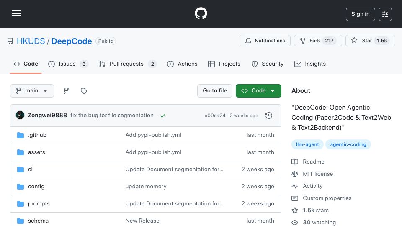Viewport: 402px width, 226px height.
Task: Open commit message 'fix the bug for file segmentation'
Action: (x=112, y=116)
